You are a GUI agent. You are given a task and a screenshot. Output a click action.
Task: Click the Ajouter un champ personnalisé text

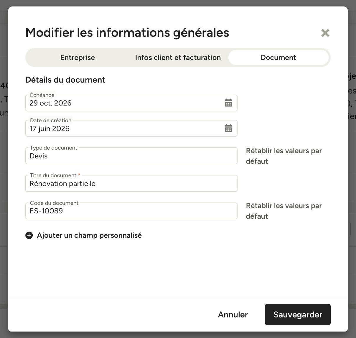(89, 235)
